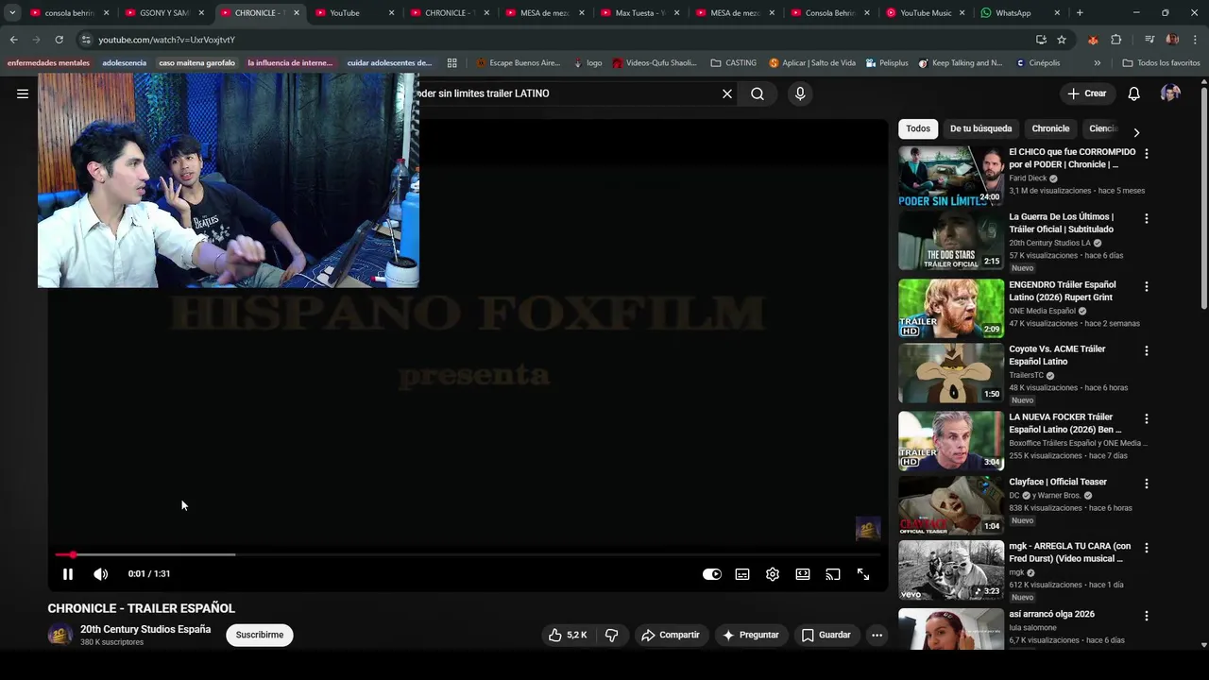Mute the video volume
1209x680 pixels.
coord(101,574)
